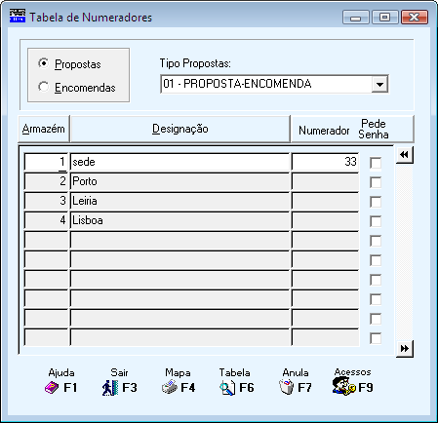Select the Encomendas radio button
This screenshot has width=438, height=423.
coord(43,87)
